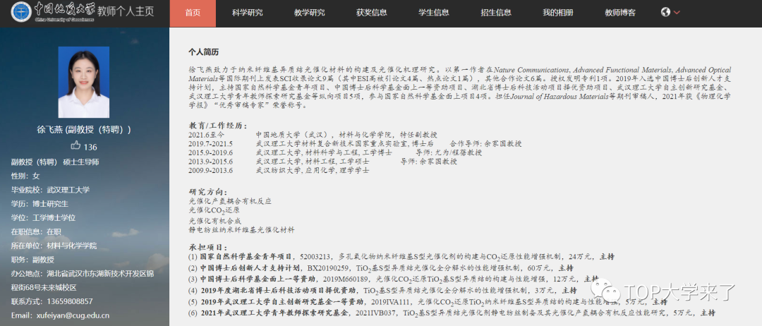Click the globe language icon
This screenshot has width=762, height=326.
(665, 12)
